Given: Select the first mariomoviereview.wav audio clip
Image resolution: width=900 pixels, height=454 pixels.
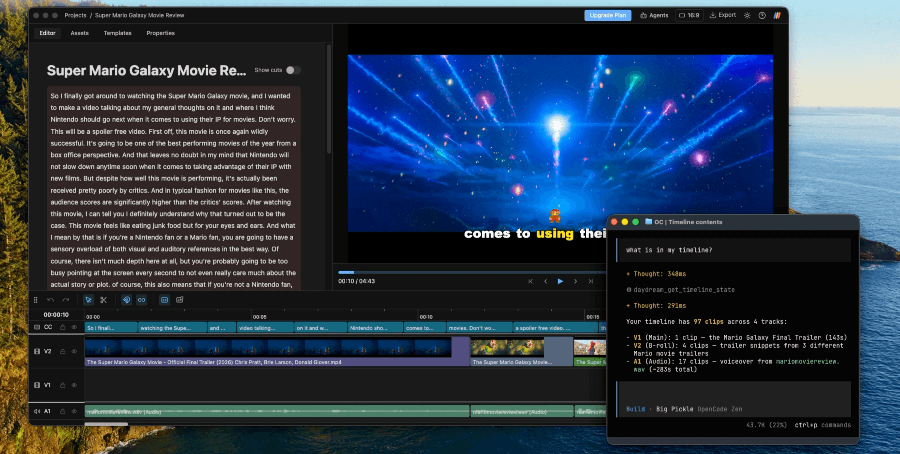Looking at the screenshot, I should (x=277, y=411).
